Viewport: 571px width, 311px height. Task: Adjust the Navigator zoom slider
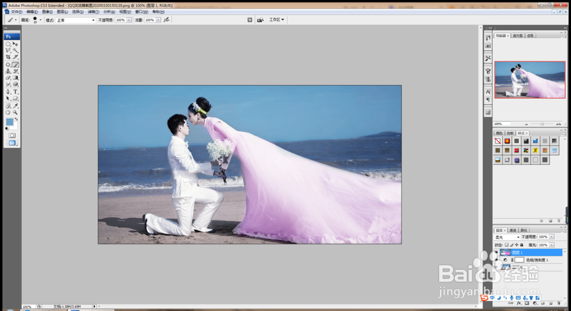[542, 124]
